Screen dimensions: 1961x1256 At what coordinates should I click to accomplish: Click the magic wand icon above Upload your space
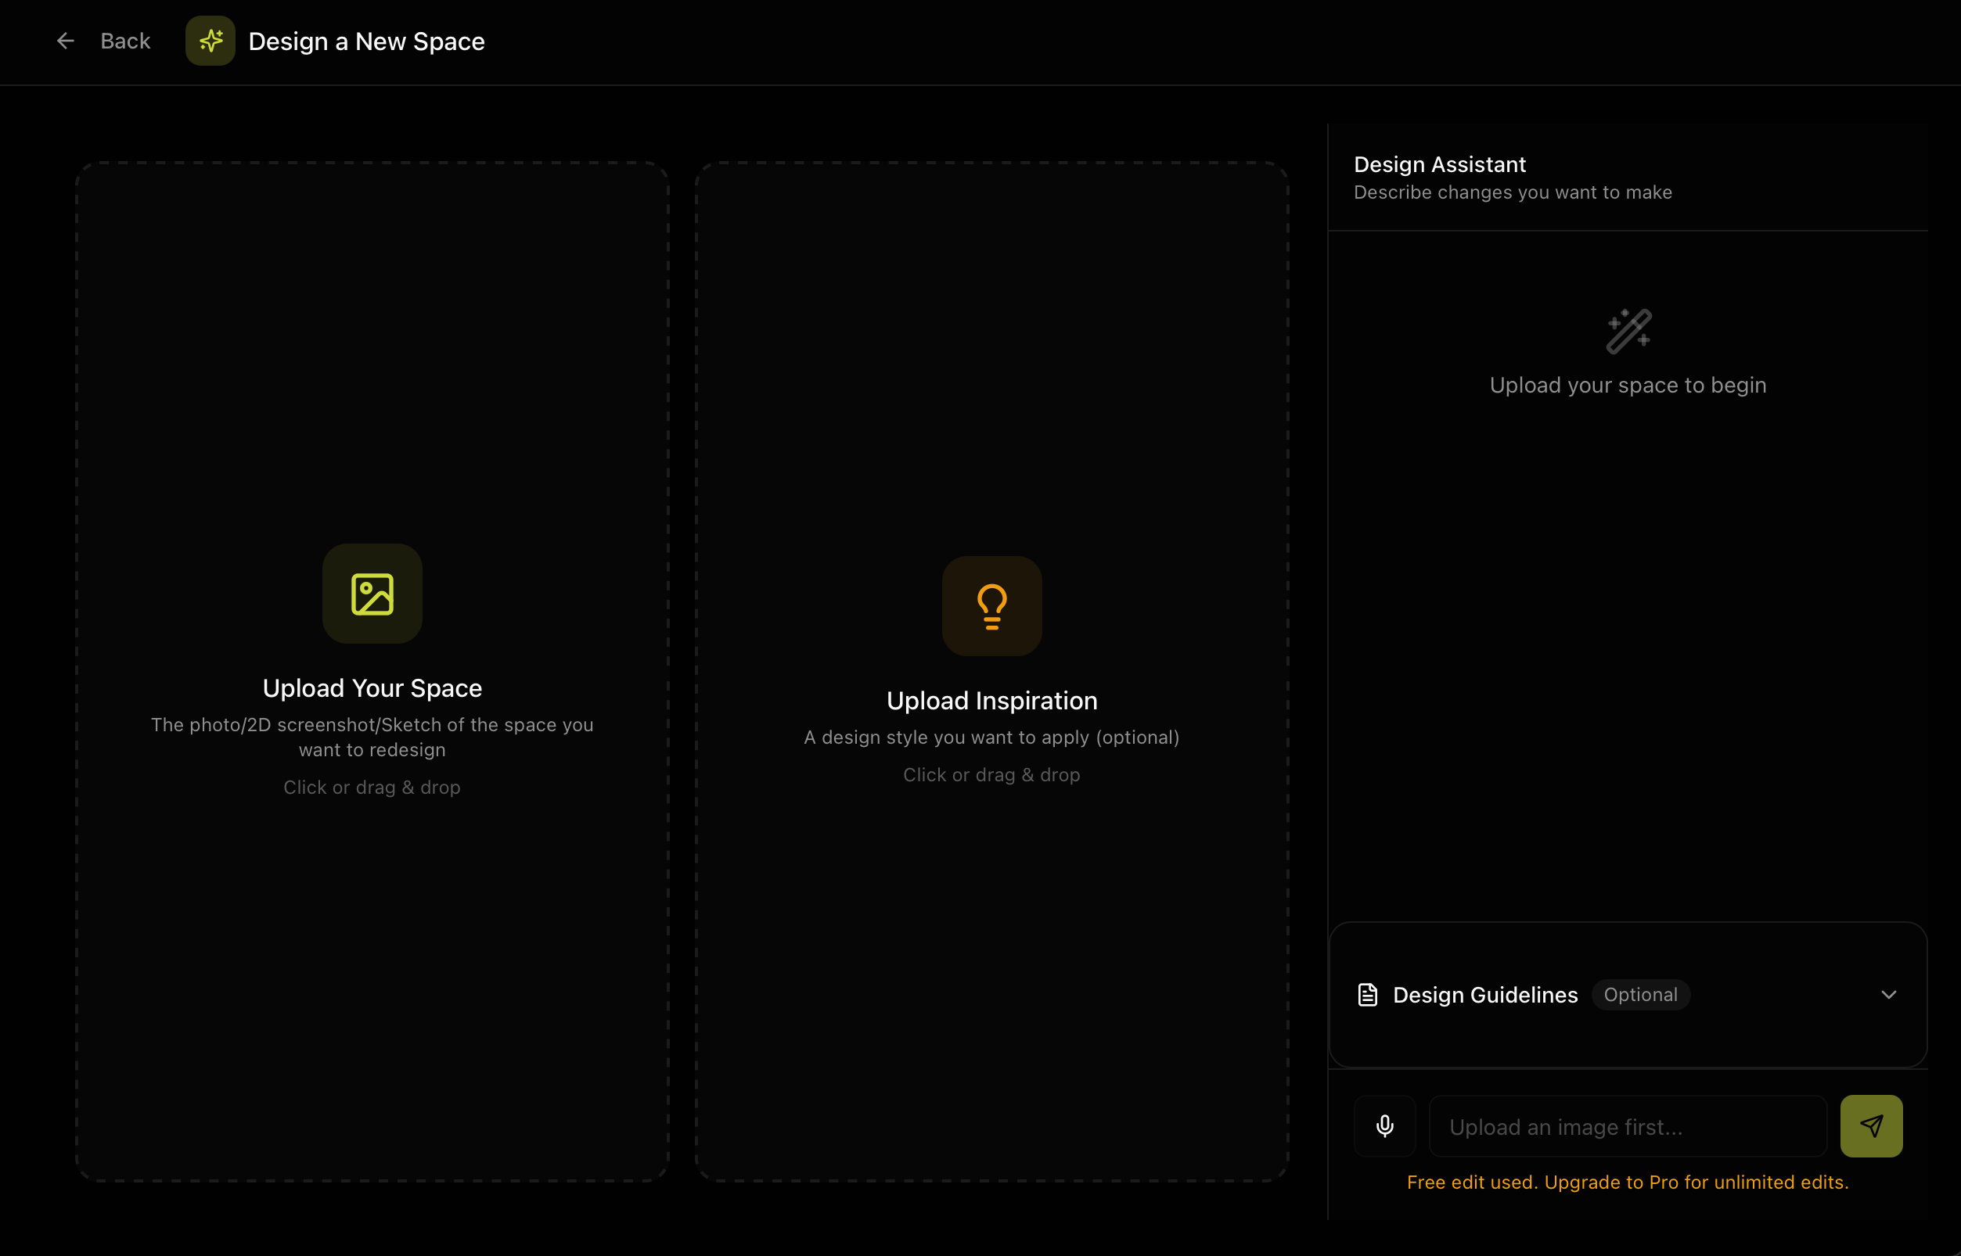1628,332
